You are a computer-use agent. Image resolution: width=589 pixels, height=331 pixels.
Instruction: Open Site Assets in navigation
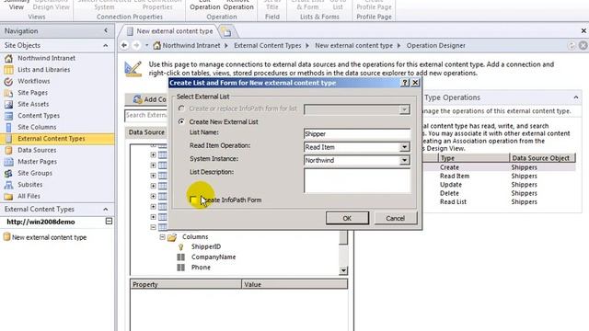pos(33,104)
